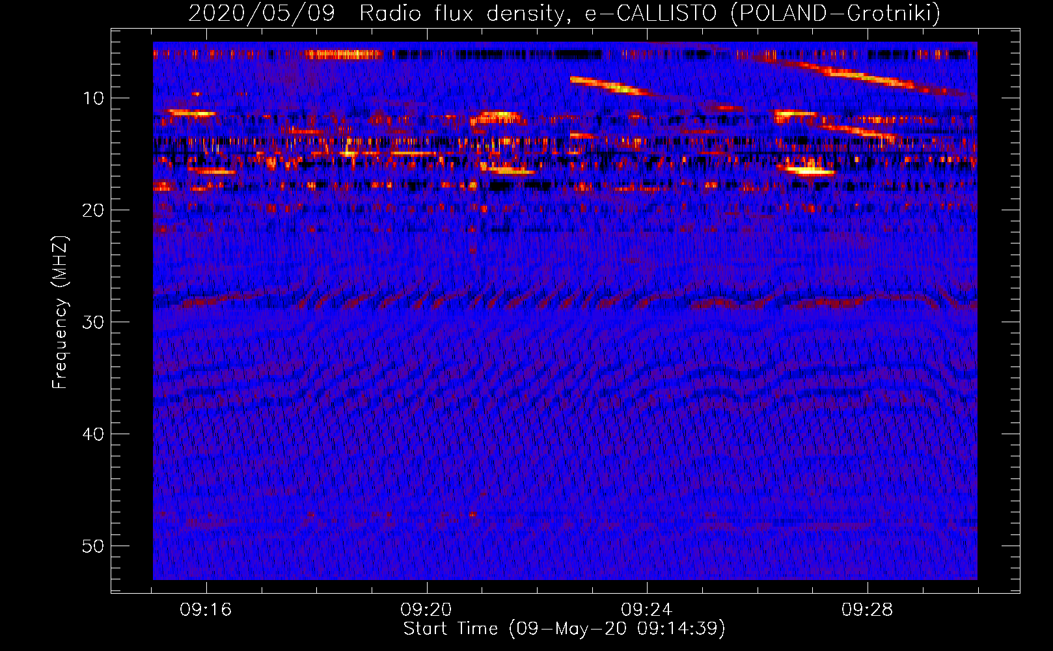Viewport: 1053px width, 651px height.
Task: Click the "09:24" time tick label
Action: click(647, 610)
